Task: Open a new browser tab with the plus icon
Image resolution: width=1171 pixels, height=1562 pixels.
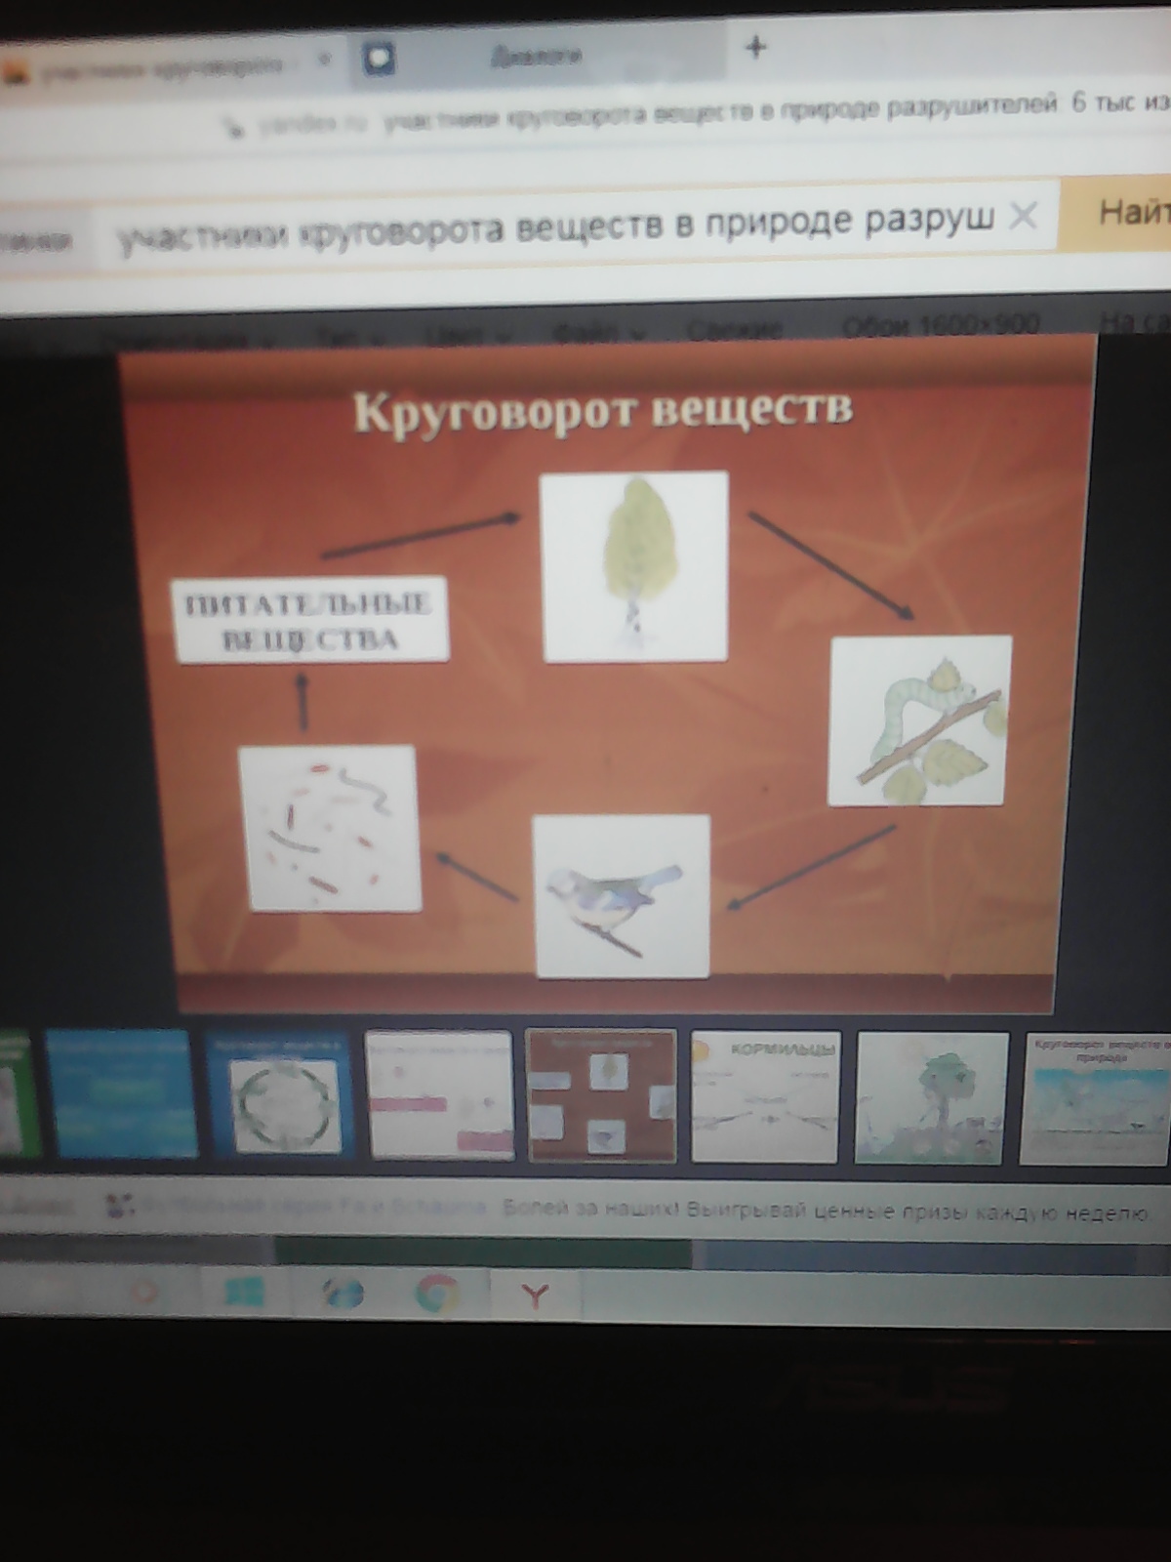Action: pos(755,47)
